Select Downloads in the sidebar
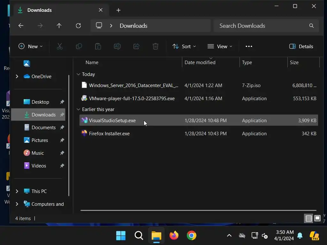Viewport: 327px width, 245px height. [x=38, y=115]
